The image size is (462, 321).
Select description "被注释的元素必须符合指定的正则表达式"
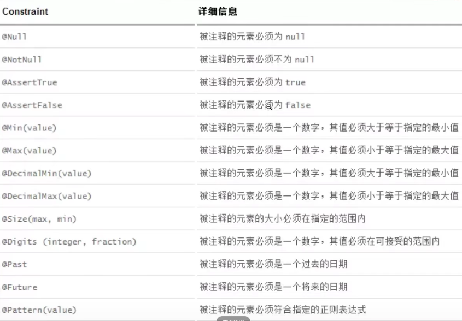(283, 310)
